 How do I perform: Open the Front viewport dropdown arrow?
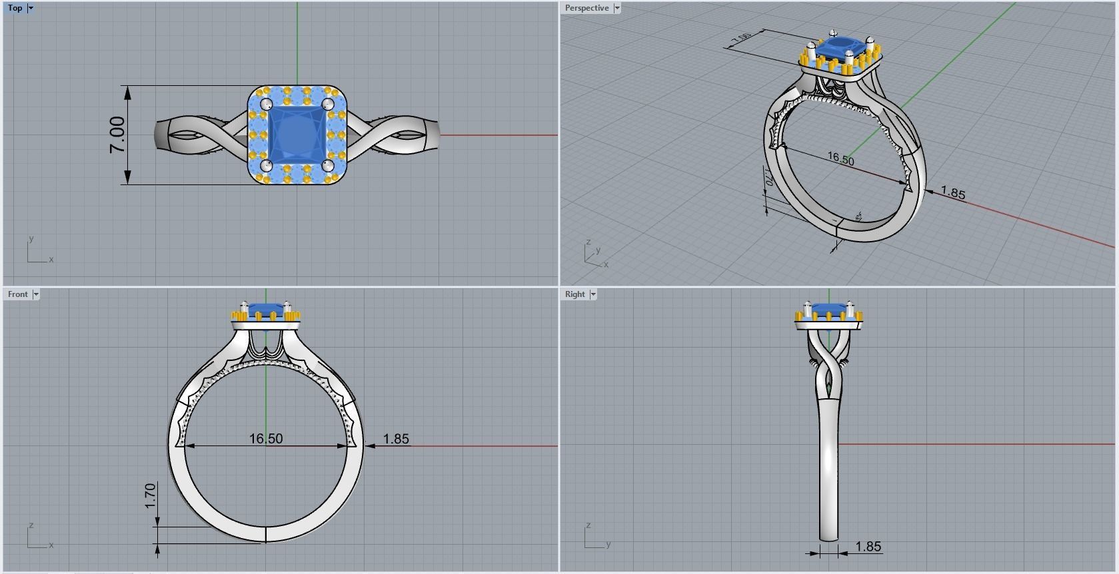[36, 294]
